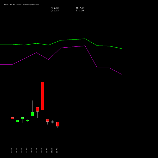
Task: Click the '30 Jan' date axis label
Action: click(x=27, y=150)
